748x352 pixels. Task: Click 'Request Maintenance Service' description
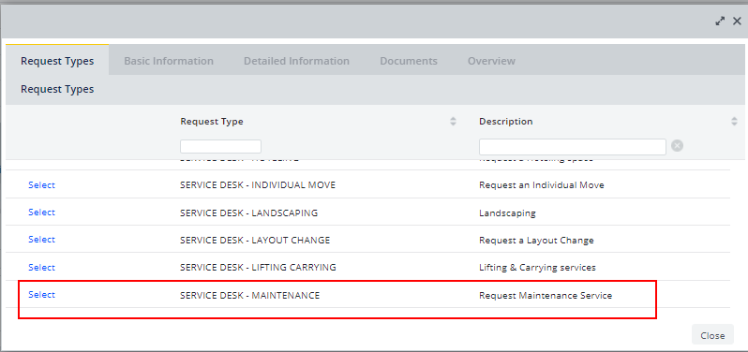tap(546, 295)
